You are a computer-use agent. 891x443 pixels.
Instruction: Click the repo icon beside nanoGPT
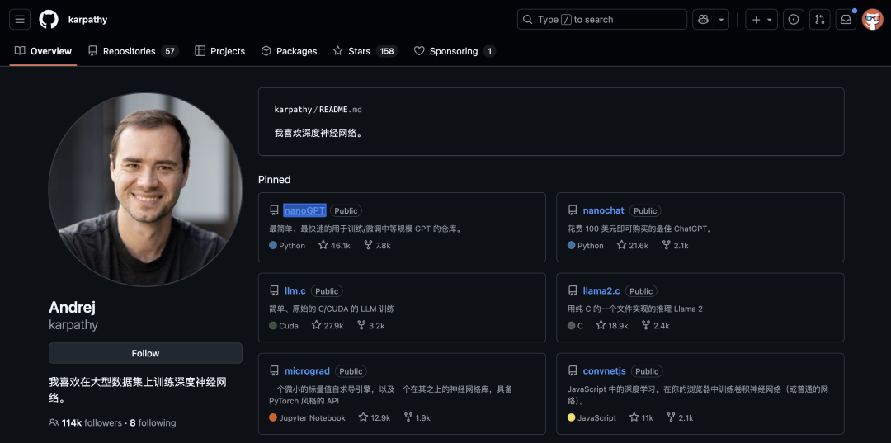point(275,210)
